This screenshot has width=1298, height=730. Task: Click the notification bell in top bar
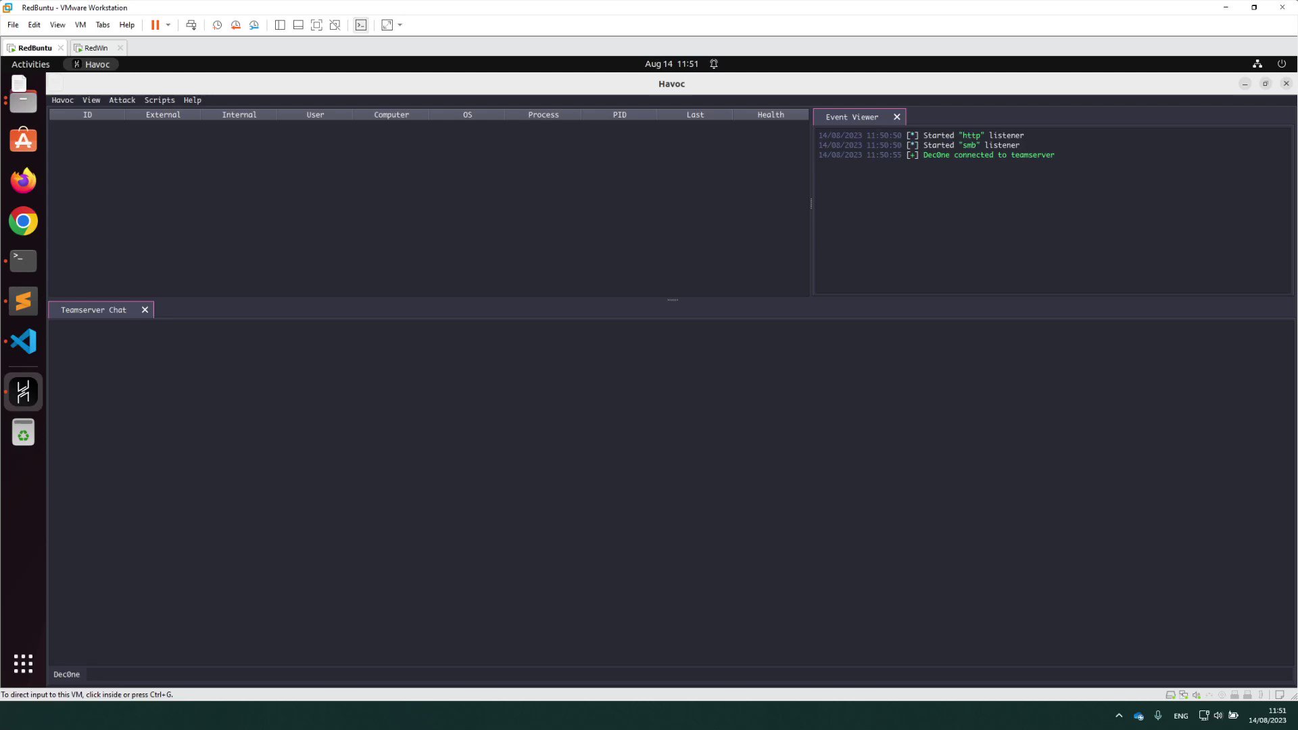click(x=714, y=64)
